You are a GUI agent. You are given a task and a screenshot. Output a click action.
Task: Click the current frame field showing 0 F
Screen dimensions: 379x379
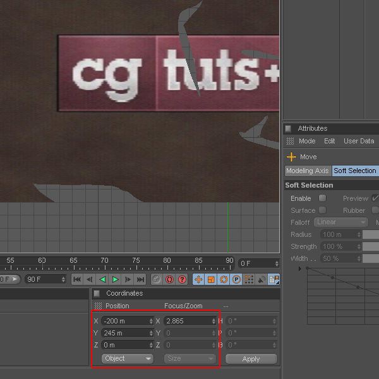[x=258, y=263]
